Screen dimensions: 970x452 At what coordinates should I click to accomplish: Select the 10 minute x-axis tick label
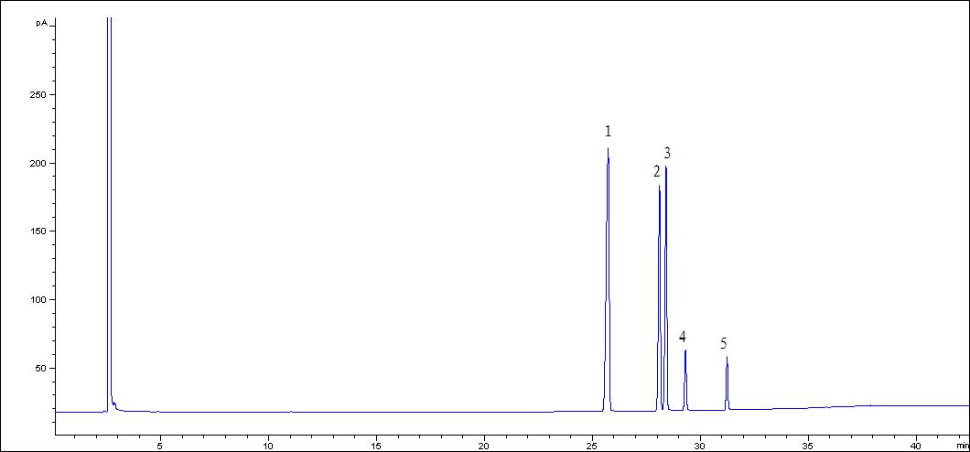[267, 447]
